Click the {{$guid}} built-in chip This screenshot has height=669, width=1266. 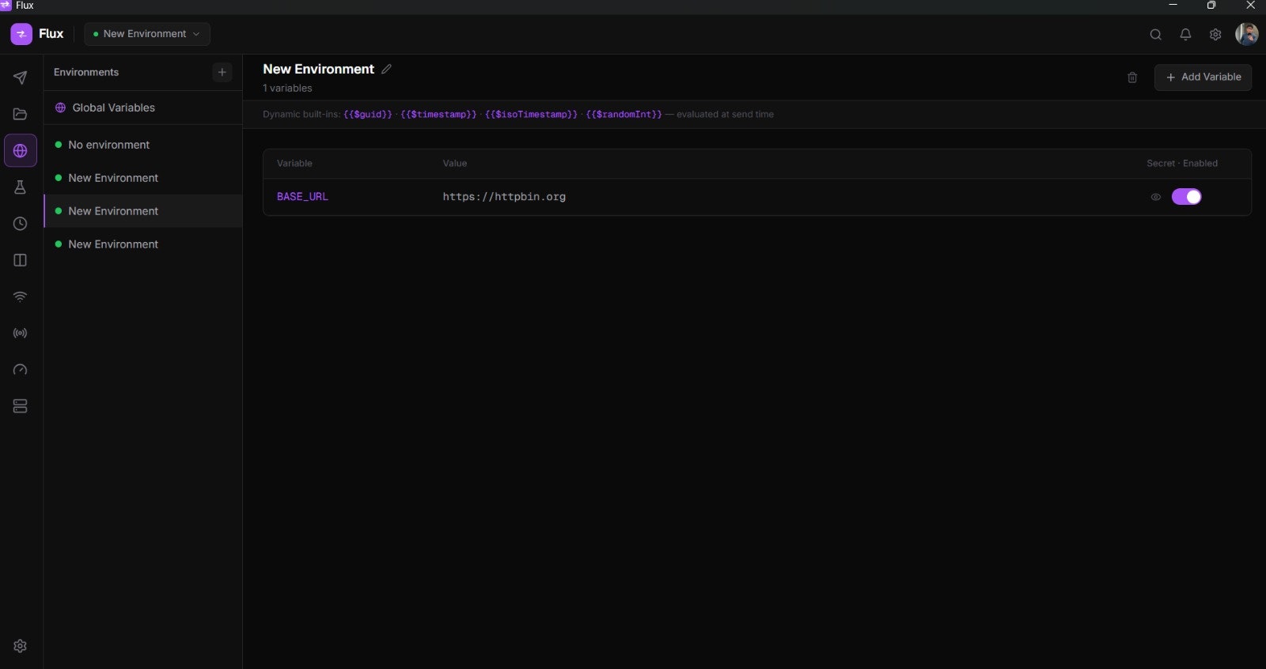tap(368, 115)
